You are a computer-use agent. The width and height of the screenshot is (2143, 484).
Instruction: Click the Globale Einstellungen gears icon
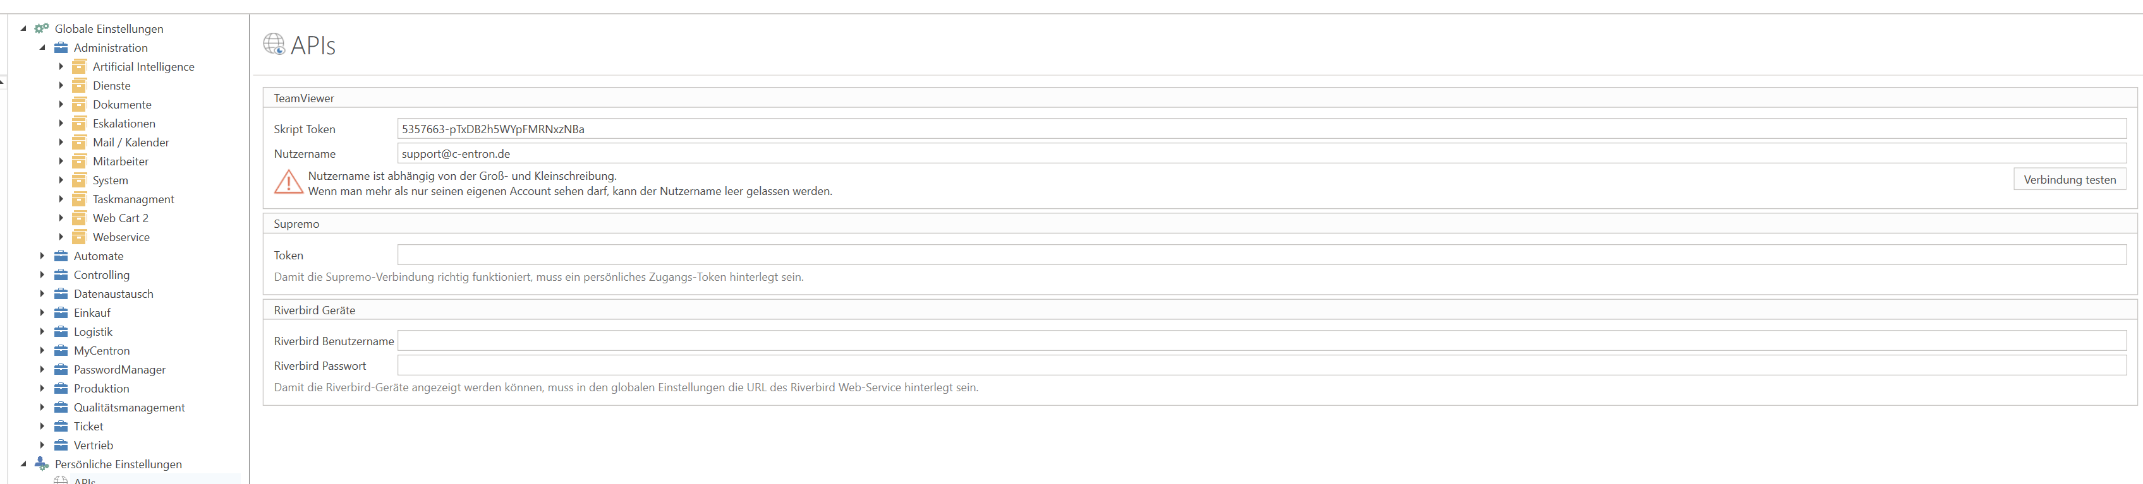point(42,28)
